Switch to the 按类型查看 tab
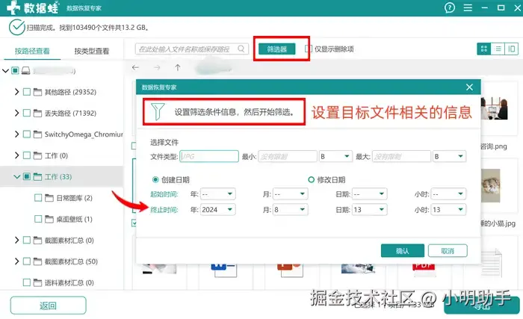The image size is (523, 319). click(x=91, y=51)
